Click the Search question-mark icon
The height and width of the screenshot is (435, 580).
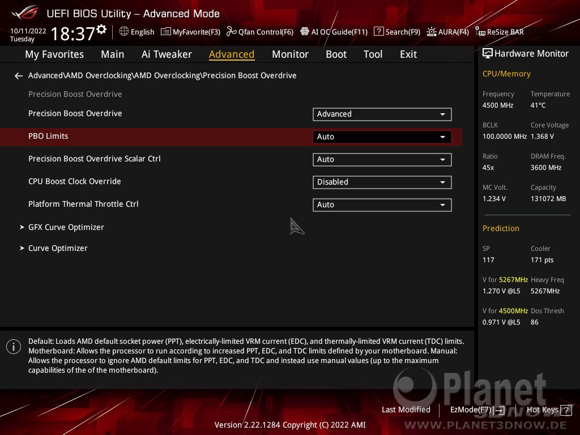point(379,32)
